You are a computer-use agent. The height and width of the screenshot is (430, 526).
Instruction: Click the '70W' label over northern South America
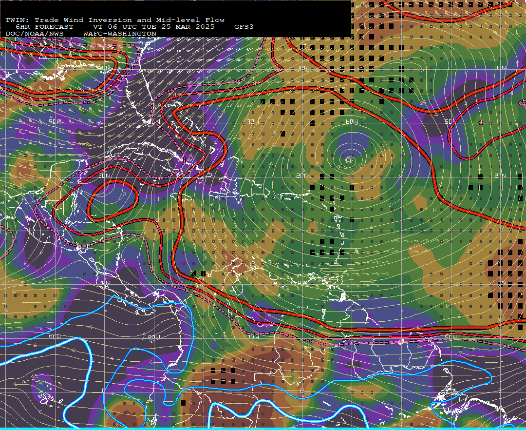(253, 337)
